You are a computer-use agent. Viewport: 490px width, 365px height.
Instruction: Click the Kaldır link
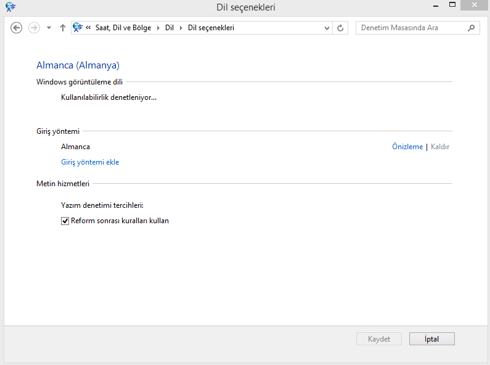coord(440,147)
